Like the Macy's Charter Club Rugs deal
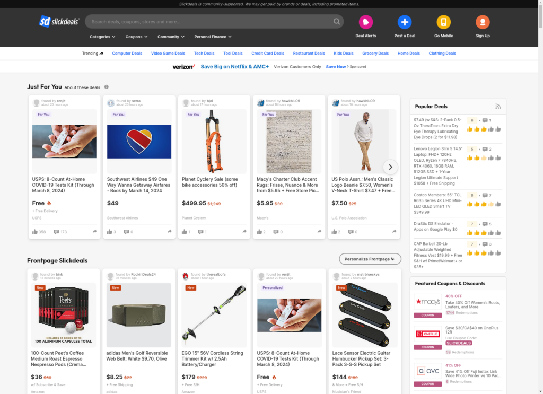This screenshot has width=543, height=394. (x=259, y=232)
